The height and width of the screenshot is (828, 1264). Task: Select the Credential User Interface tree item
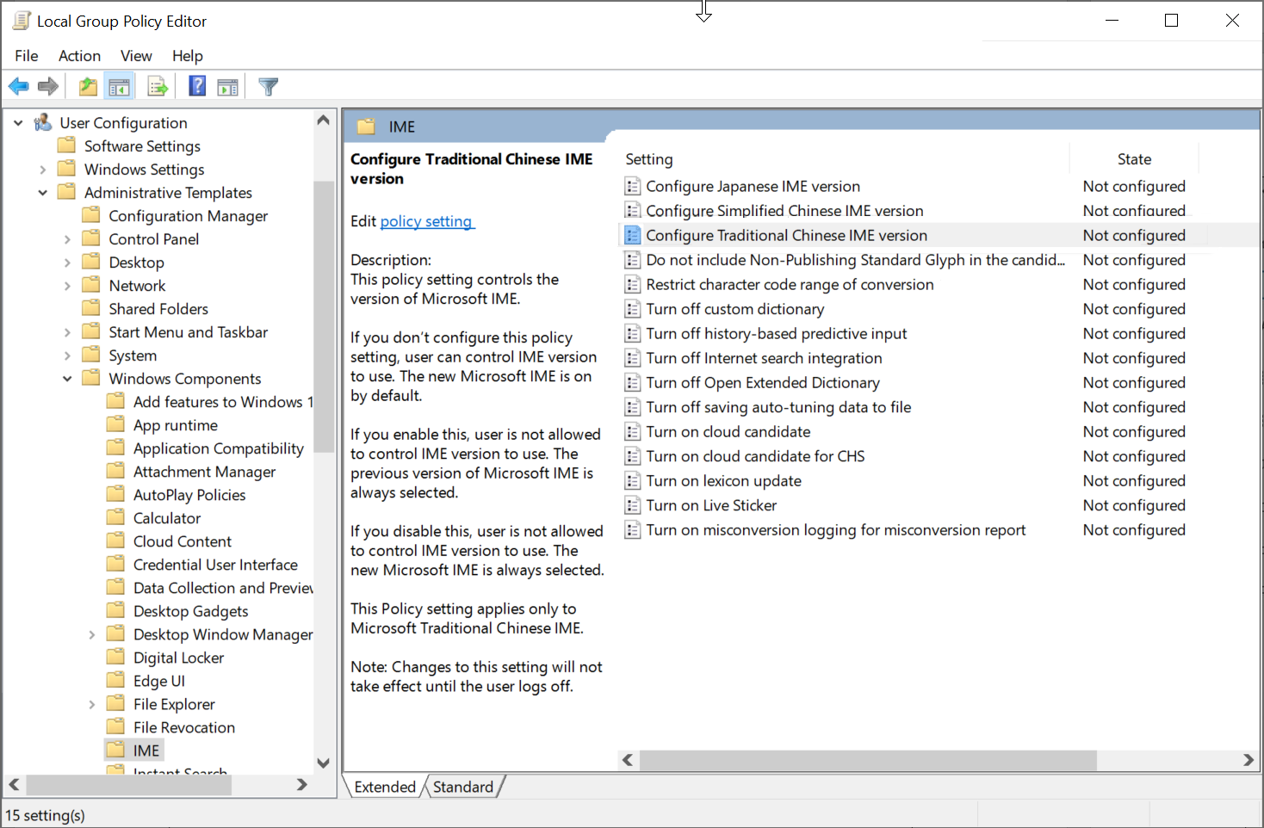click(215, 565)
